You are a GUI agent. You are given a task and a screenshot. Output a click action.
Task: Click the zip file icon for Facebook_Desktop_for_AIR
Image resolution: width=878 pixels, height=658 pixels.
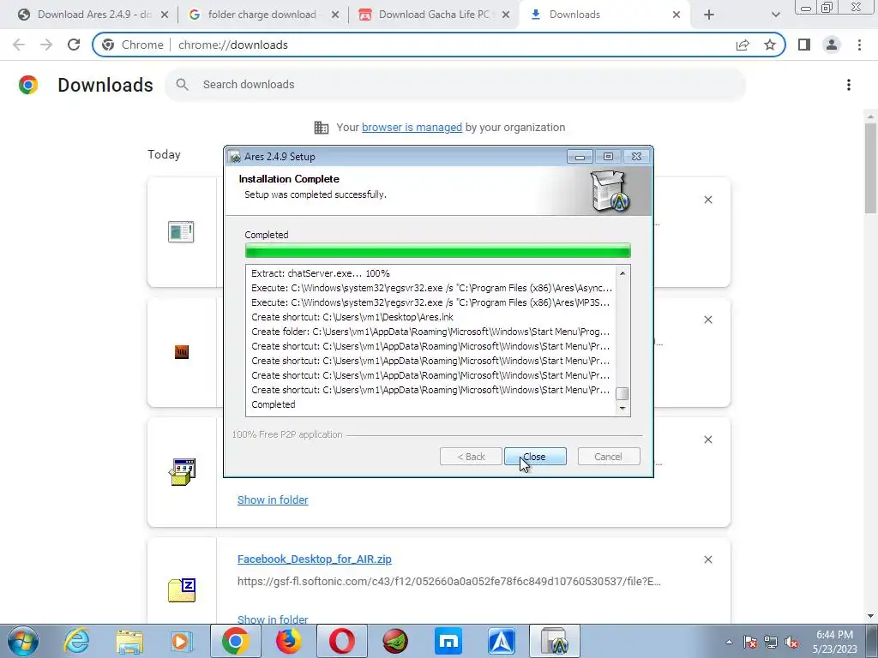click(x=182, y=590)
